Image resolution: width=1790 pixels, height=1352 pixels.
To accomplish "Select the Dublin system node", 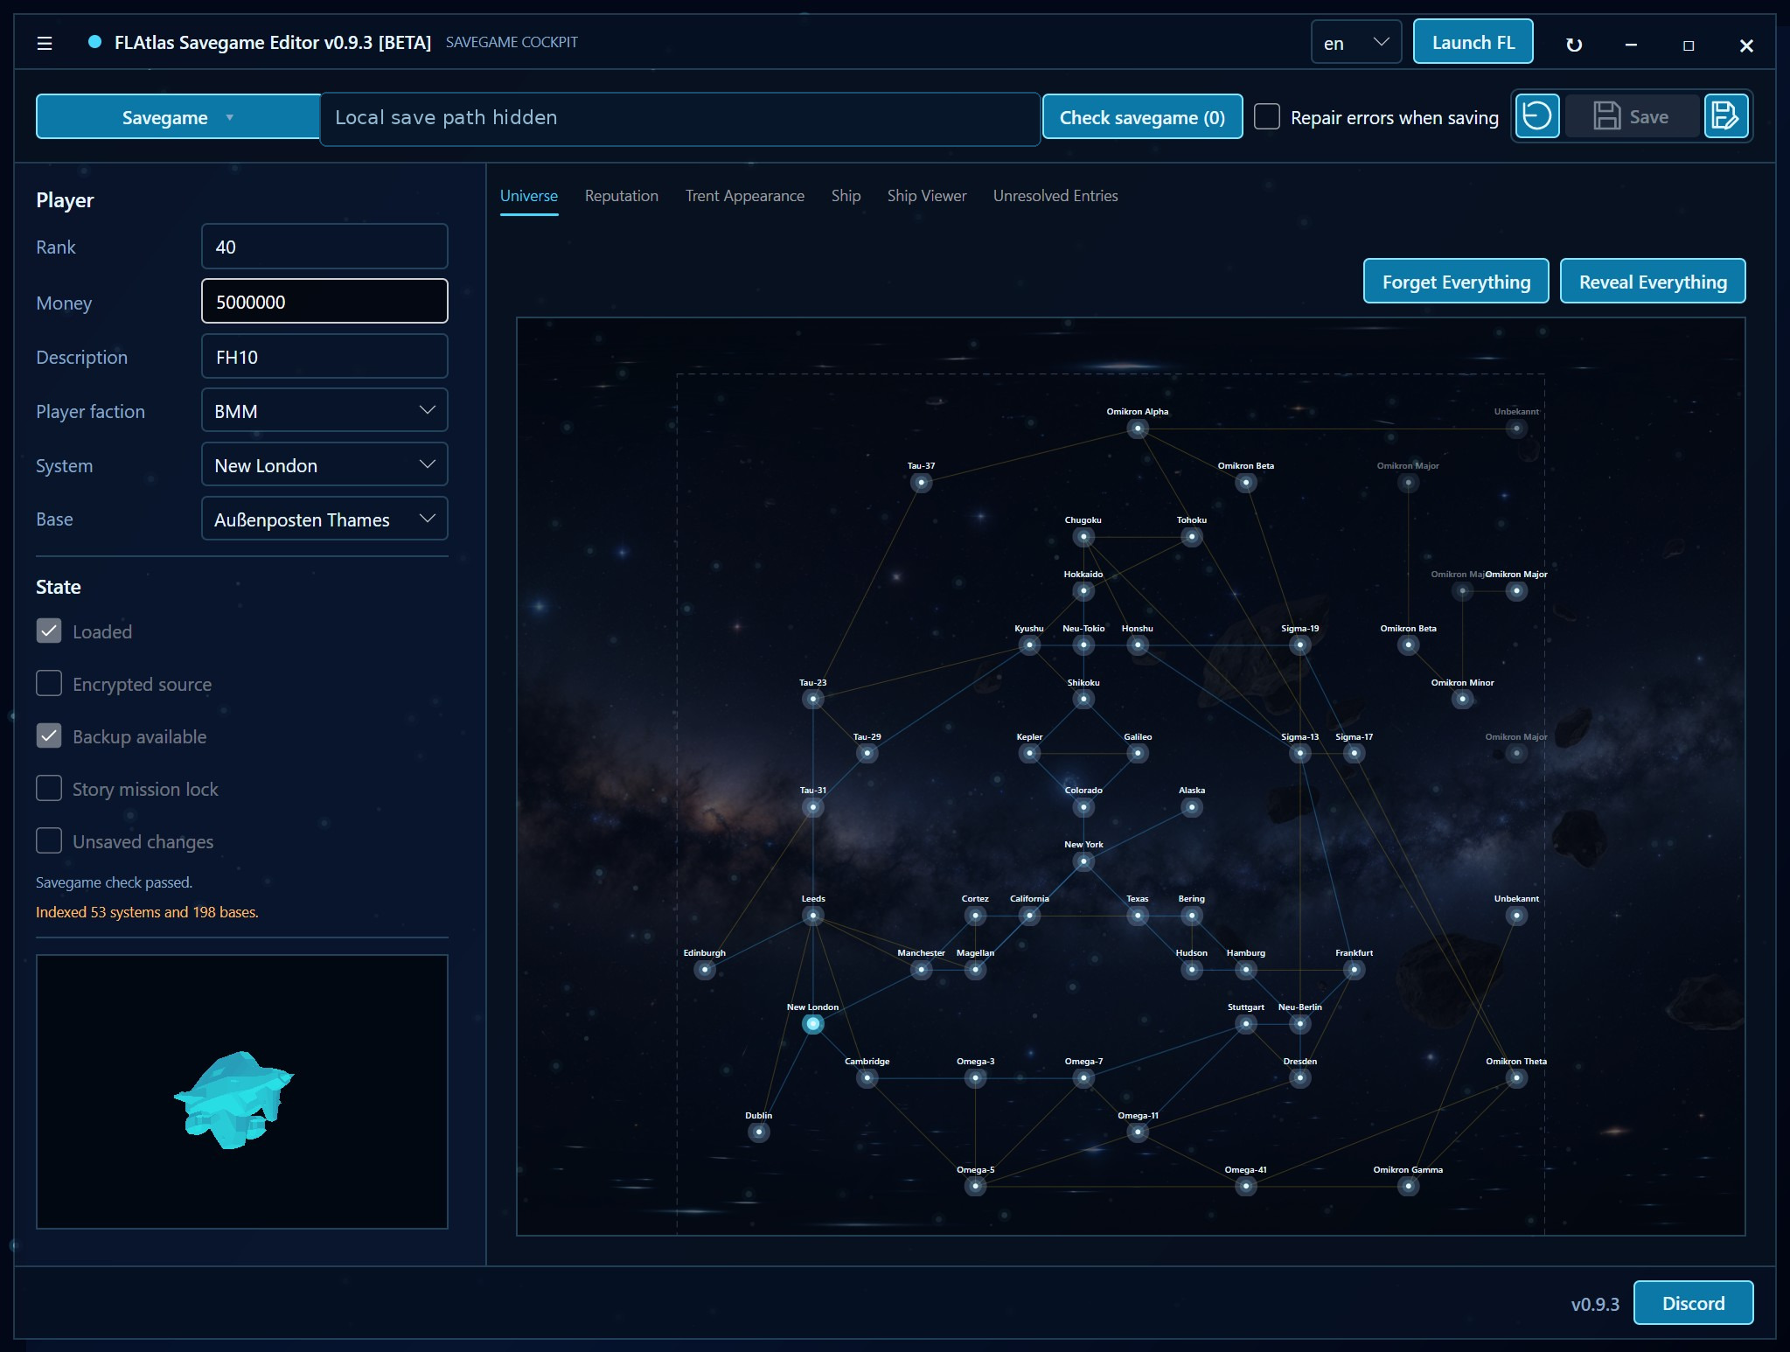I will [x=759, y=1132].
